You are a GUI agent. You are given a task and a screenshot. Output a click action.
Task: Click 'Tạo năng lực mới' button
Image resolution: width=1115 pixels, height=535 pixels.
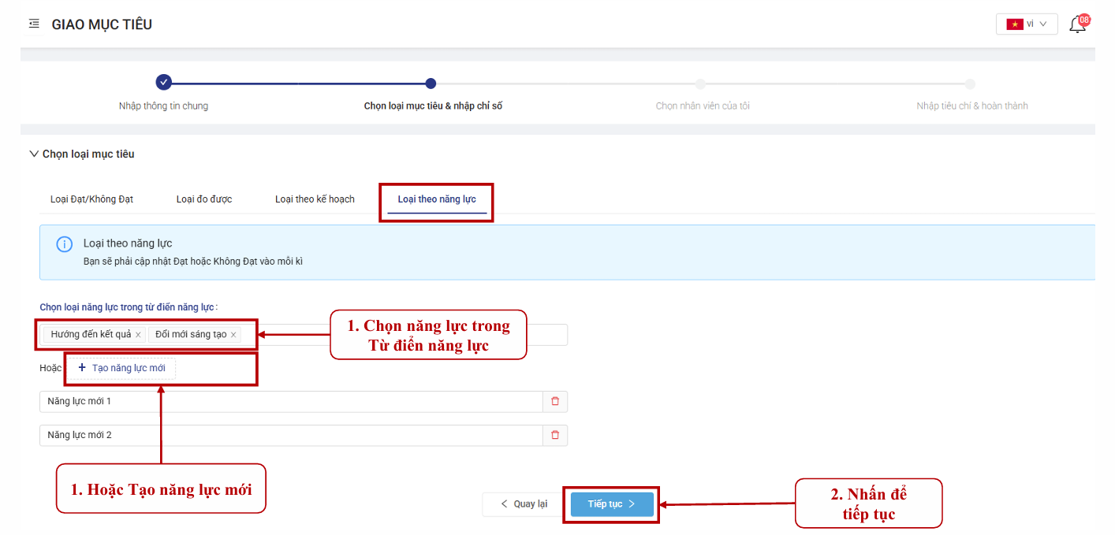pos(121,368)
